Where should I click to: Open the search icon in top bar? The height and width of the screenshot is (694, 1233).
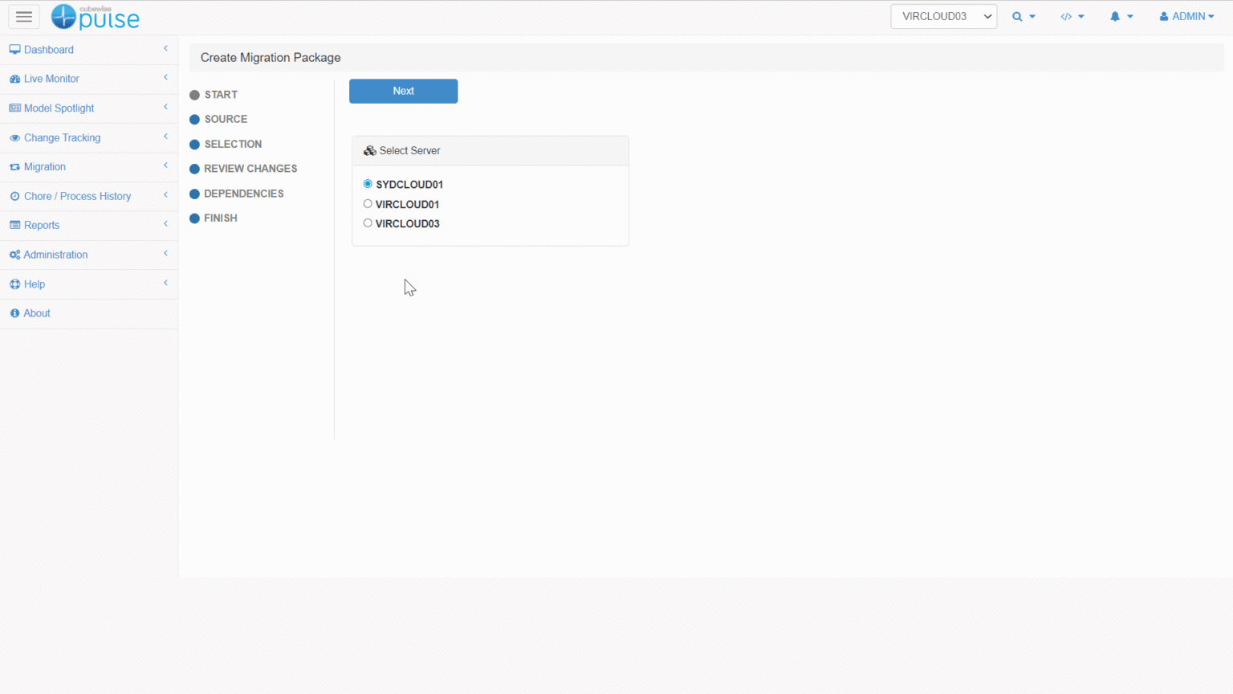click(1018, 17)
